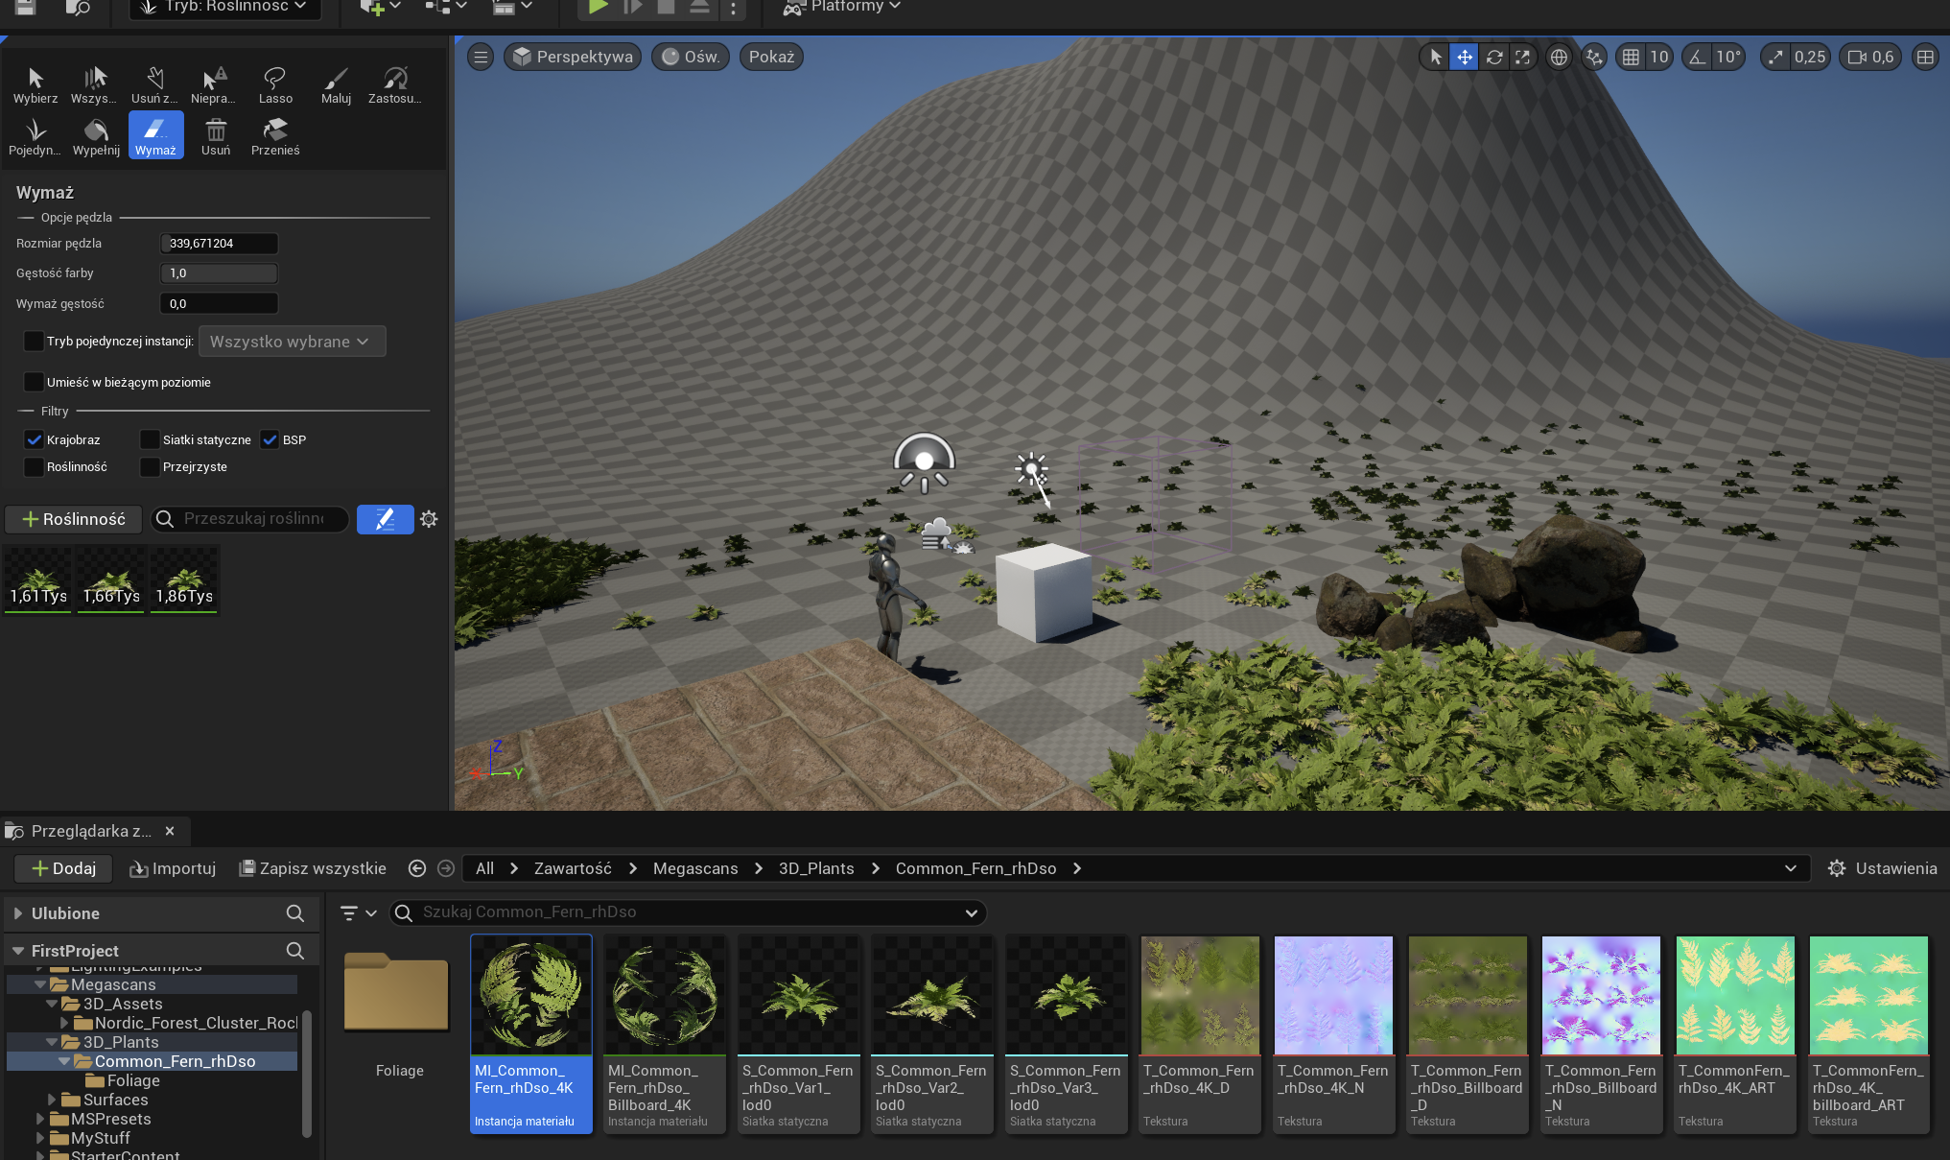Open the Wszystko wybrane dropdown

click(292, 342)
